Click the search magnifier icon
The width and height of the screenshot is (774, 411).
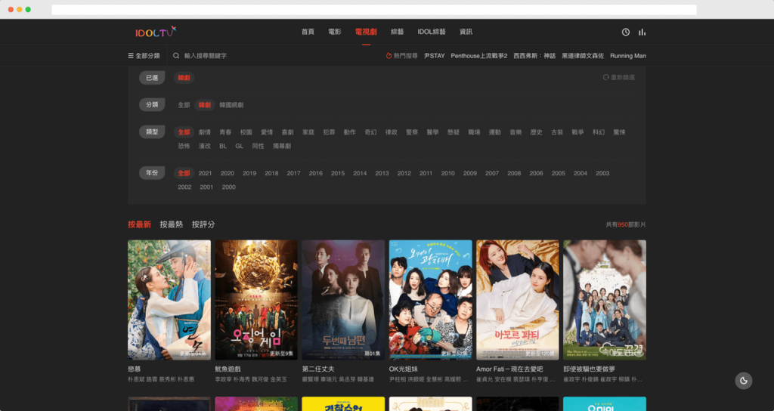[176, 56]
